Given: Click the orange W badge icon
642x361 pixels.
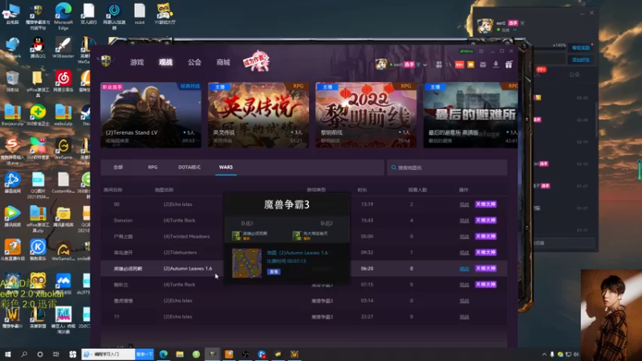Looking at the screenshot, I should click(470, 65).
